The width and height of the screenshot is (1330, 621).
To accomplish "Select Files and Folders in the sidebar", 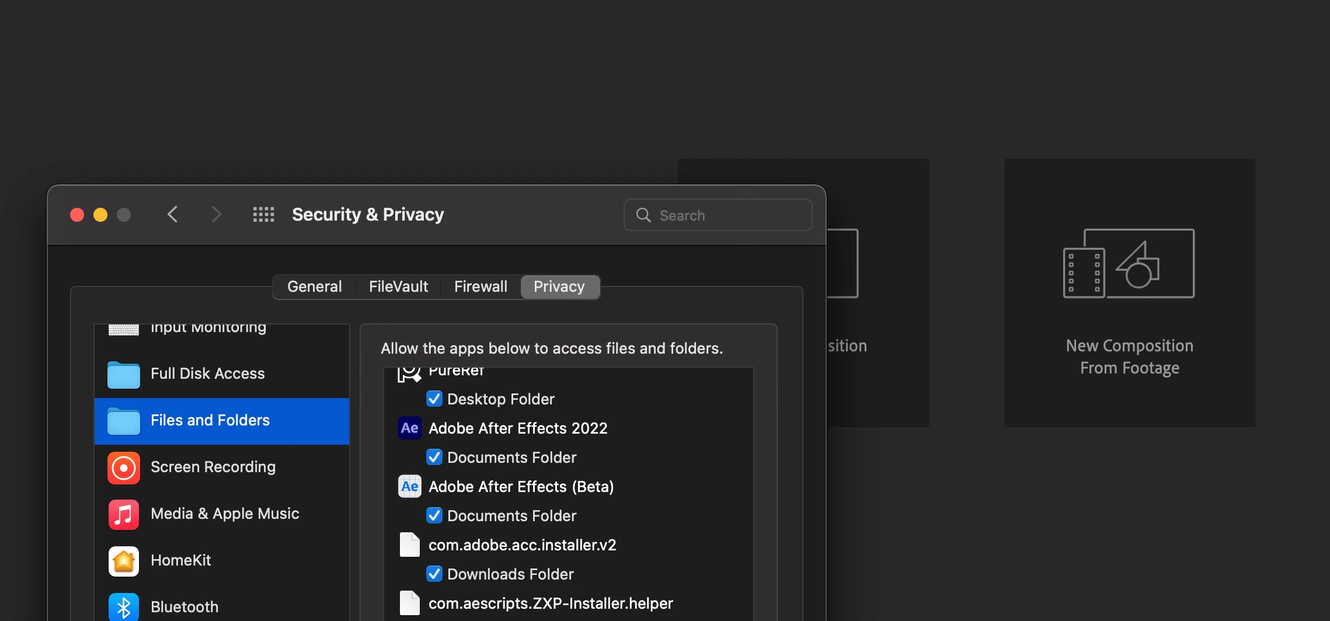I will click(x=222, y=421).
